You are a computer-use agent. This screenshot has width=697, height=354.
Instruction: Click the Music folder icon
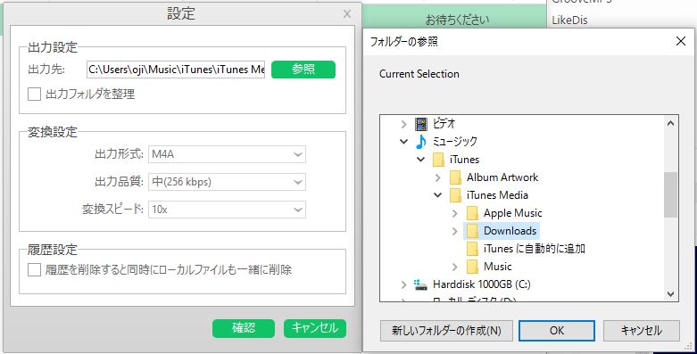point(472,267)
